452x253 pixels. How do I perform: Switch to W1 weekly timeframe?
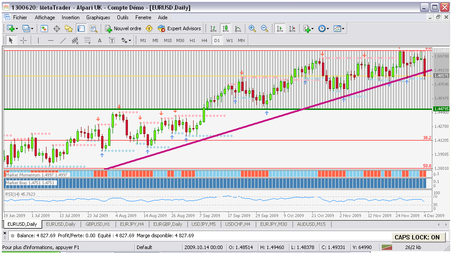[x=230, y=41]
